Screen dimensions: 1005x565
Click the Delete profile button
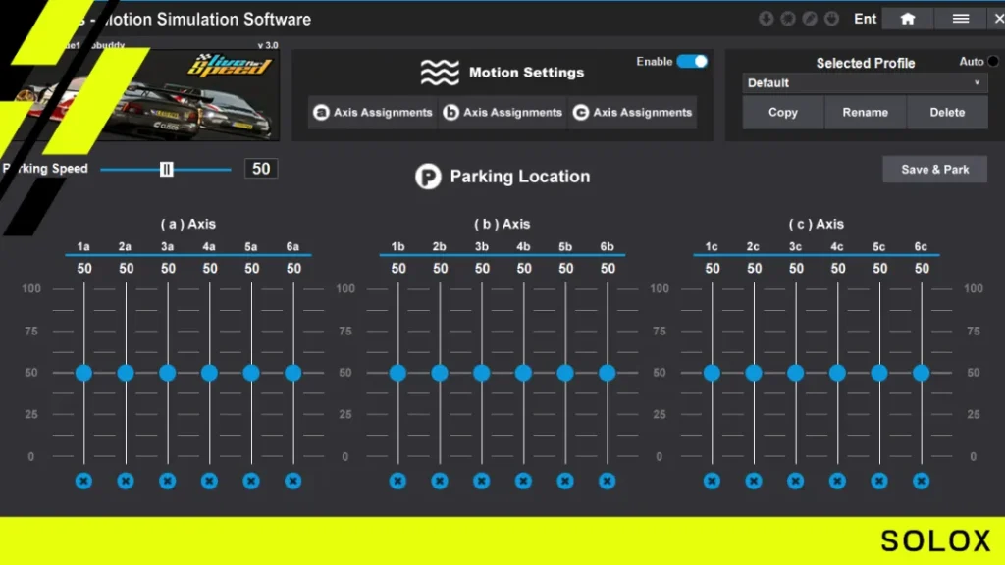[947, 112]
